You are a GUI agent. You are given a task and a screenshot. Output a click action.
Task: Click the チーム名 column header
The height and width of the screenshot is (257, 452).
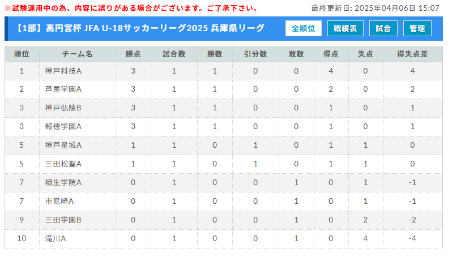click(x=78, y=54)
